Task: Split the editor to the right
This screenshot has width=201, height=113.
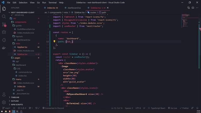Action: 193,8
